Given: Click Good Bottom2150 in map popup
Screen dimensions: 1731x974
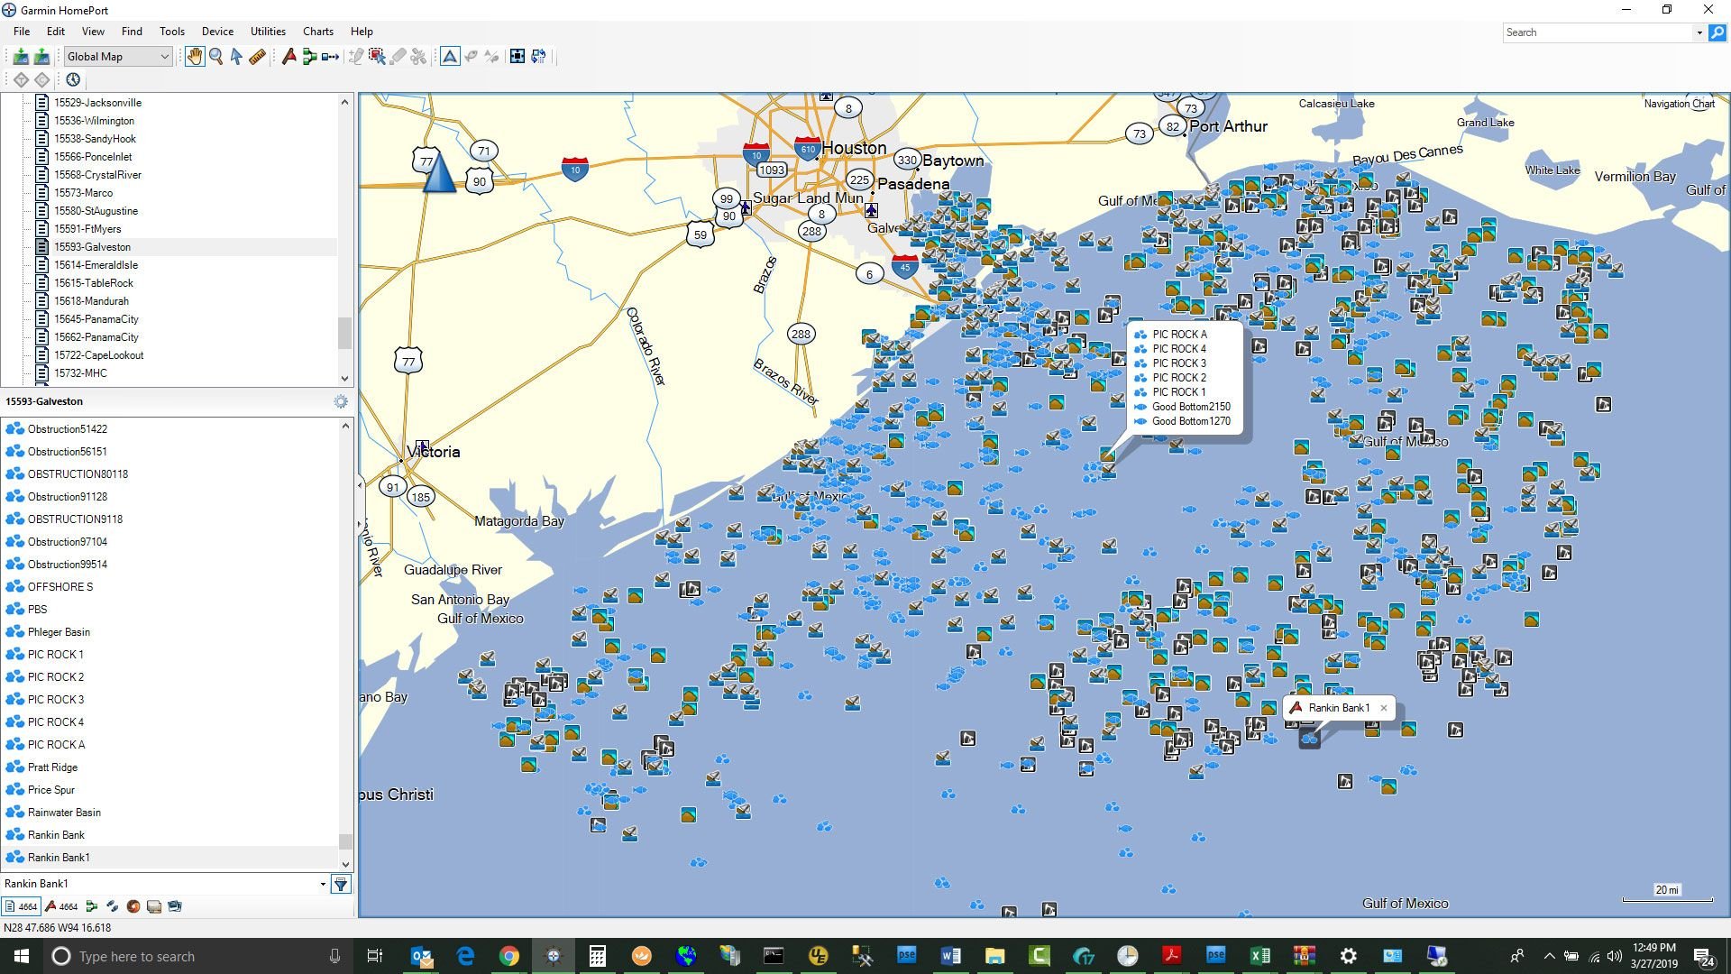Looking at the screenshot, I should 1191,407.
